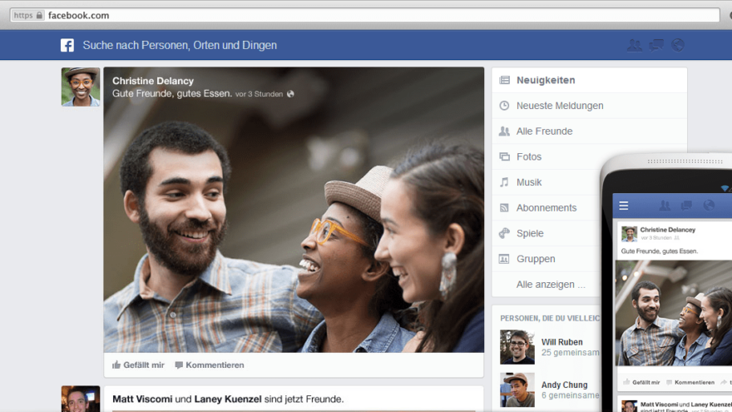The width and height of the screenshot is (732, 412).
Task: Click the groups icon beside Gruppen
Action: pos(504,259)
